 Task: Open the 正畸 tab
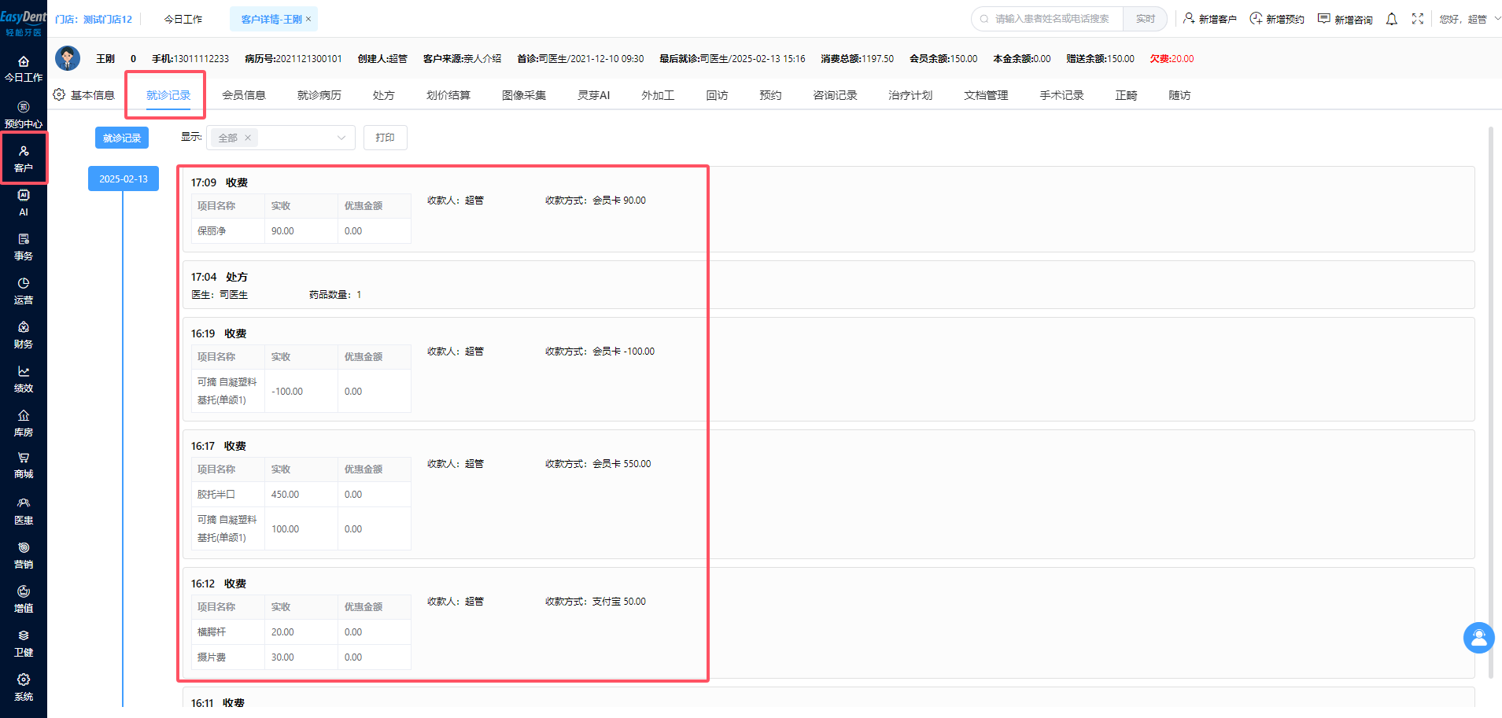(x=1126, y=95)
